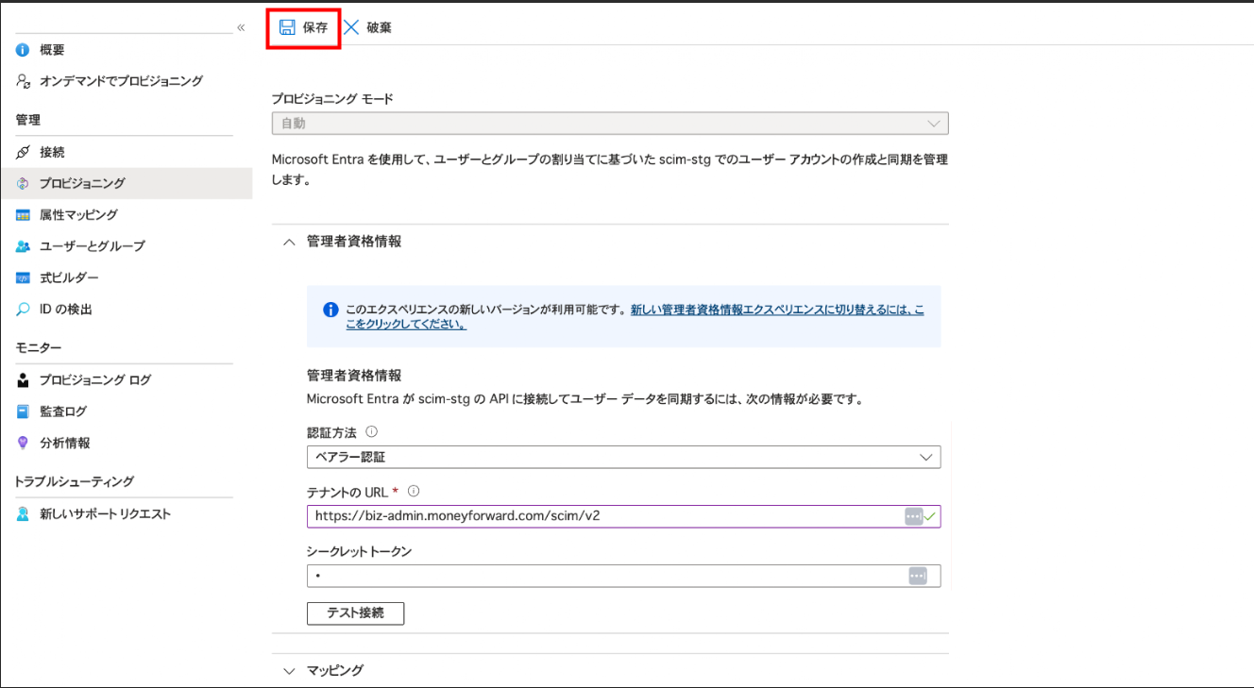
Task: Click the blue info icon in the banner
Action: coord(330,310)
